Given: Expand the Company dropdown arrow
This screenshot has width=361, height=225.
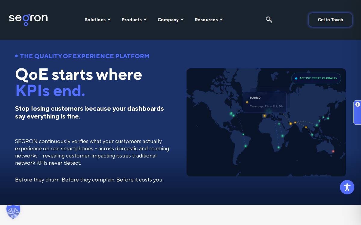Looking at the screenshot, I should (x=182, y=20).
